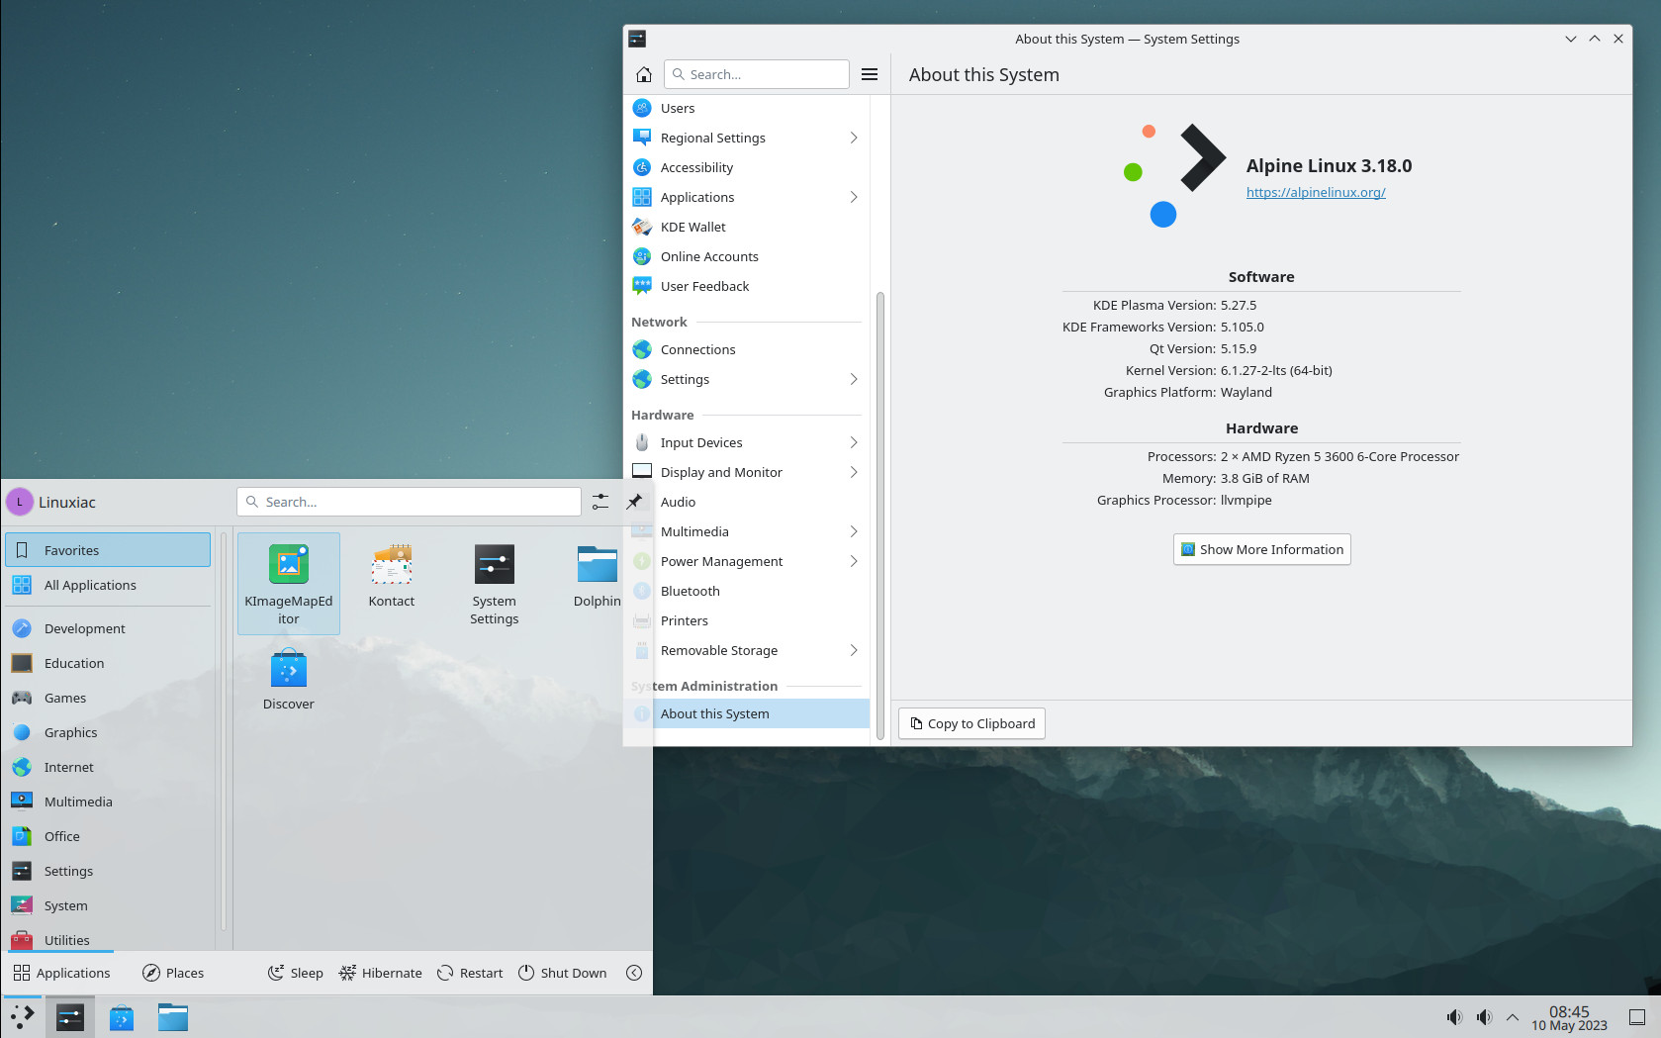Pin the application launcher open
Screen dimensions: 1661x1038
pyautogui.click(x=634, y=502)
